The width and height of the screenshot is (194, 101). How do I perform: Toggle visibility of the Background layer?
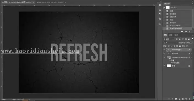coord(165,66)
